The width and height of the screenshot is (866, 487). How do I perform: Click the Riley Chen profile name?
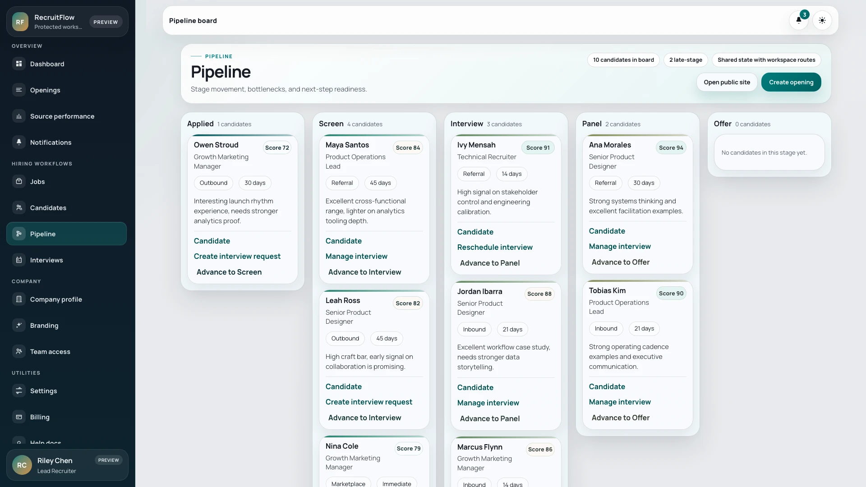click(x=55, y=460)
